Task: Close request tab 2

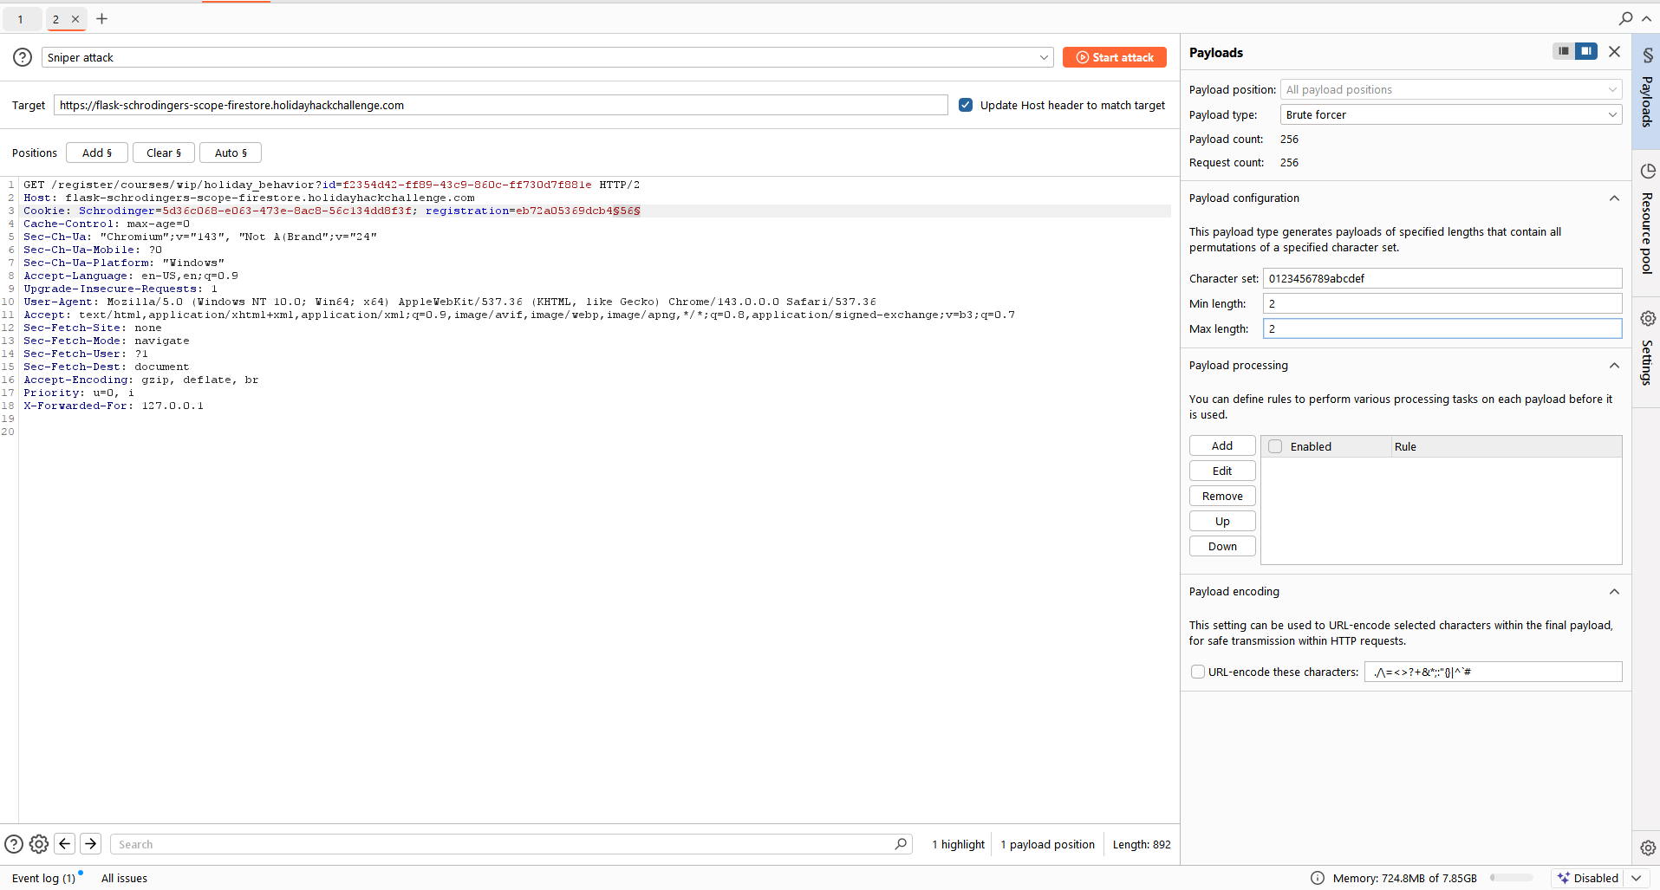Action: click(x=75, y=19)
